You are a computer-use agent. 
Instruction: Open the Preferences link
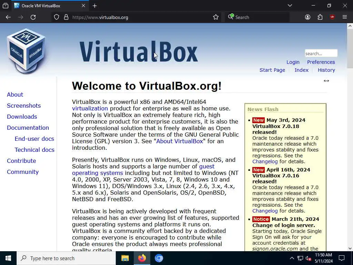click(321, 62)
